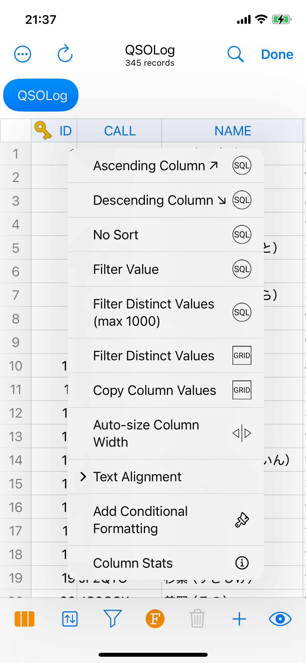Choose Descending Column sort option
Image resolution: width=306 pixels, height=663 pixels.
(166, 200)
